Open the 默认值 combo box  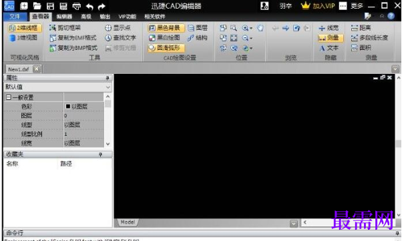pos(58,87)
